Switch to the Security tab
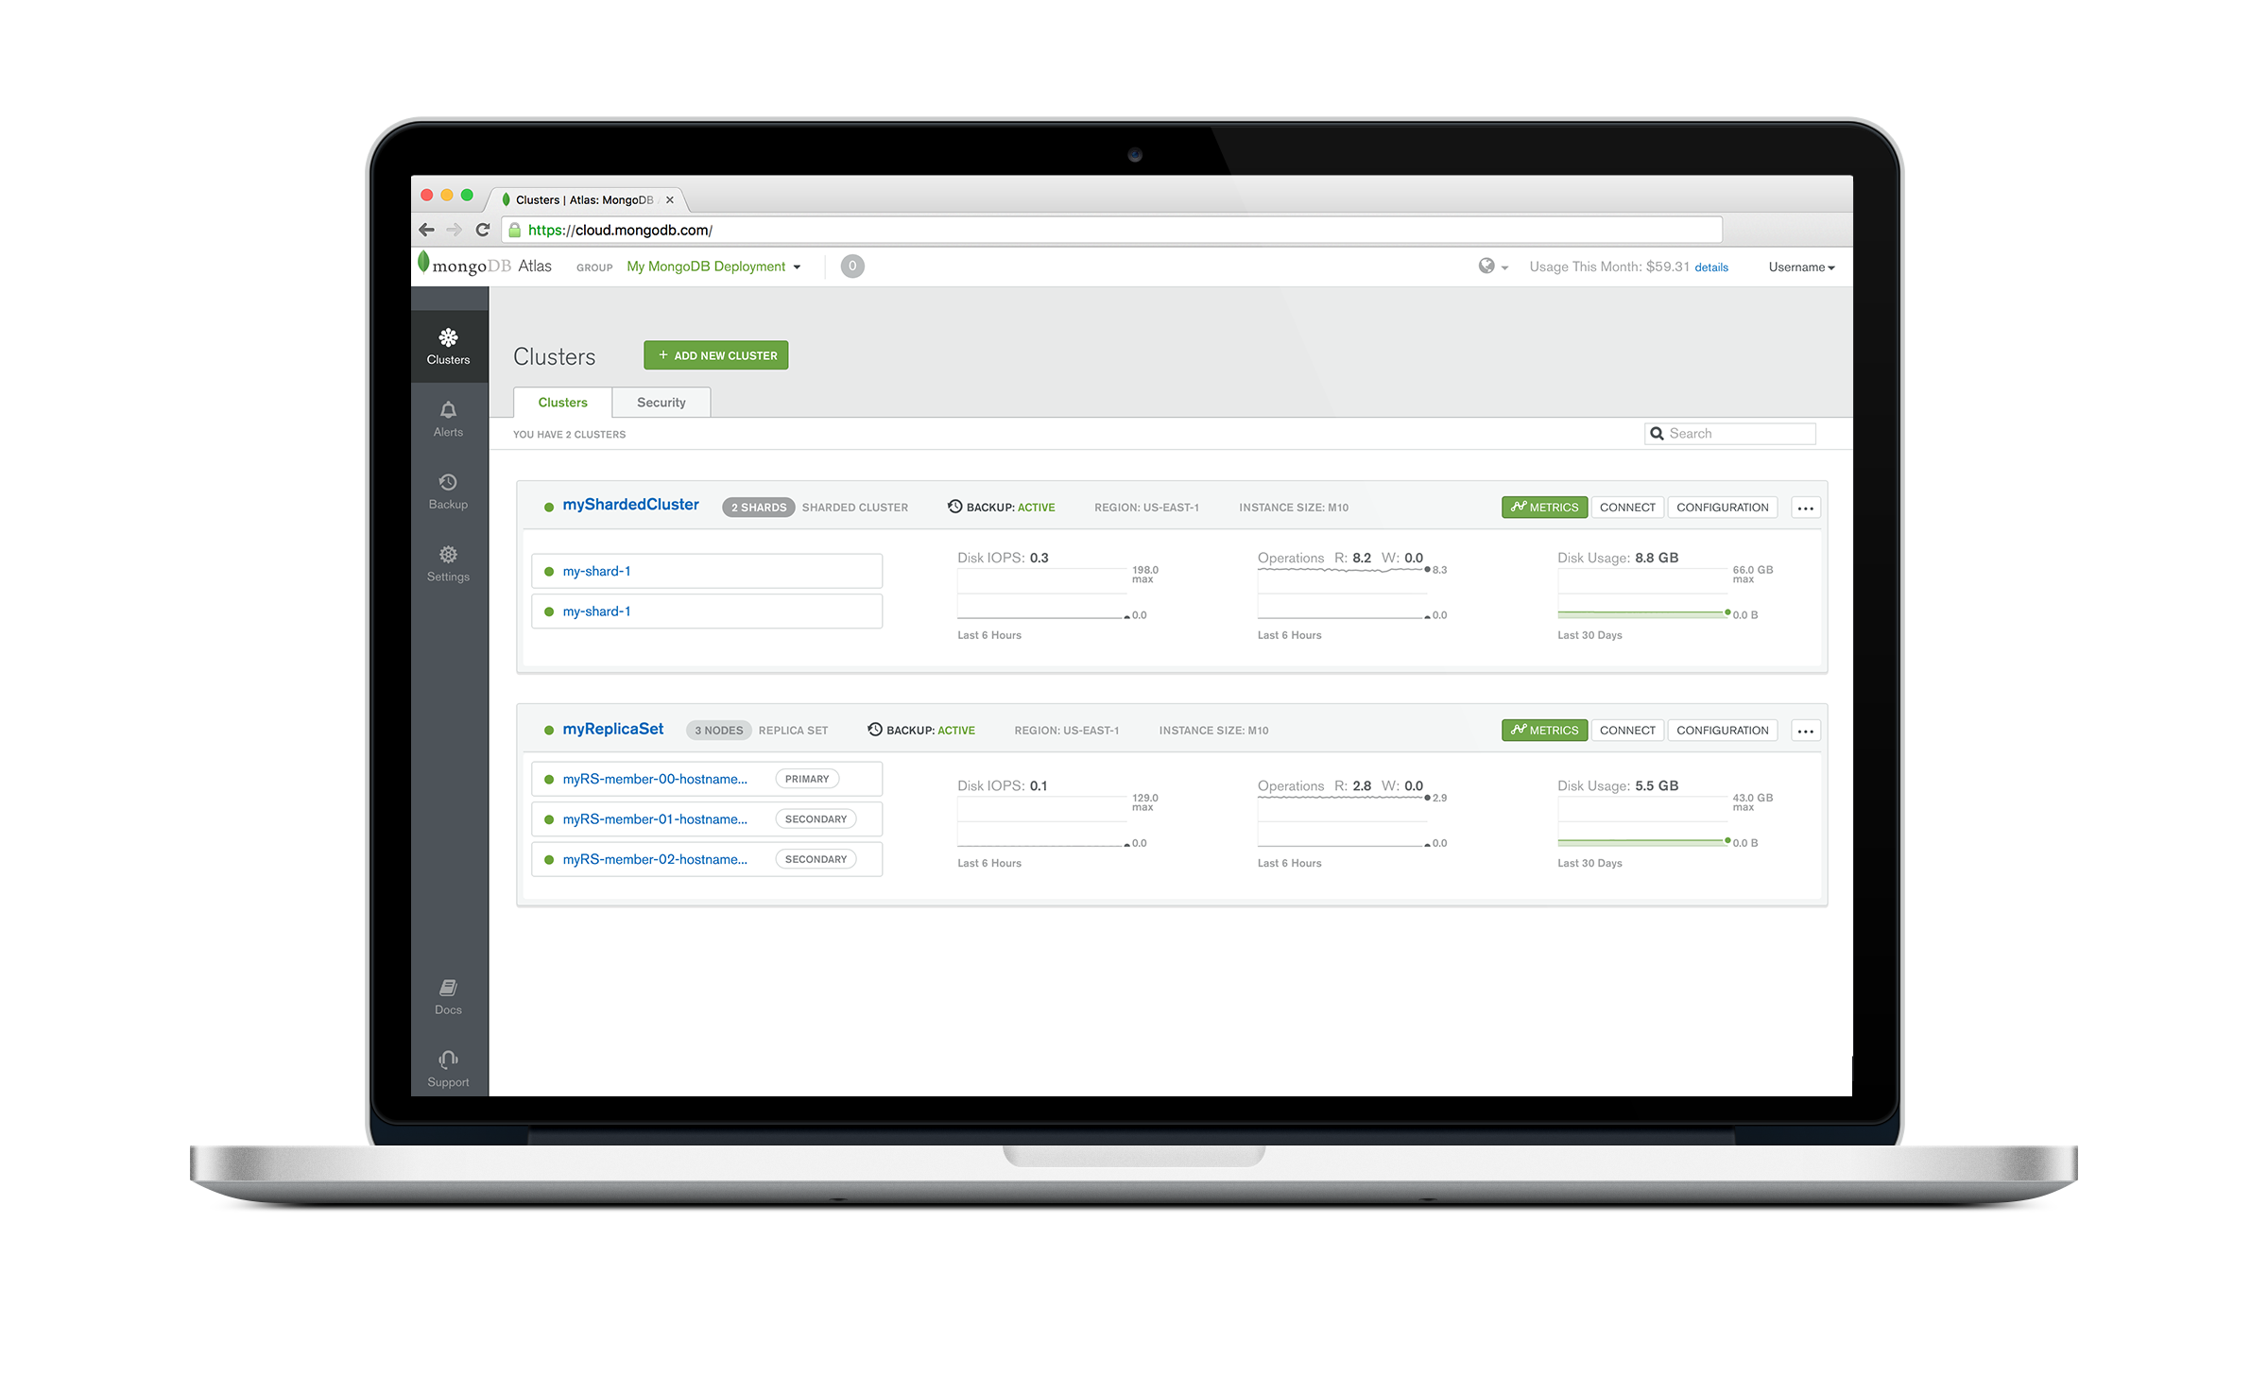This screenshot has height=1395, width=2268. click(x=661, y=403)
